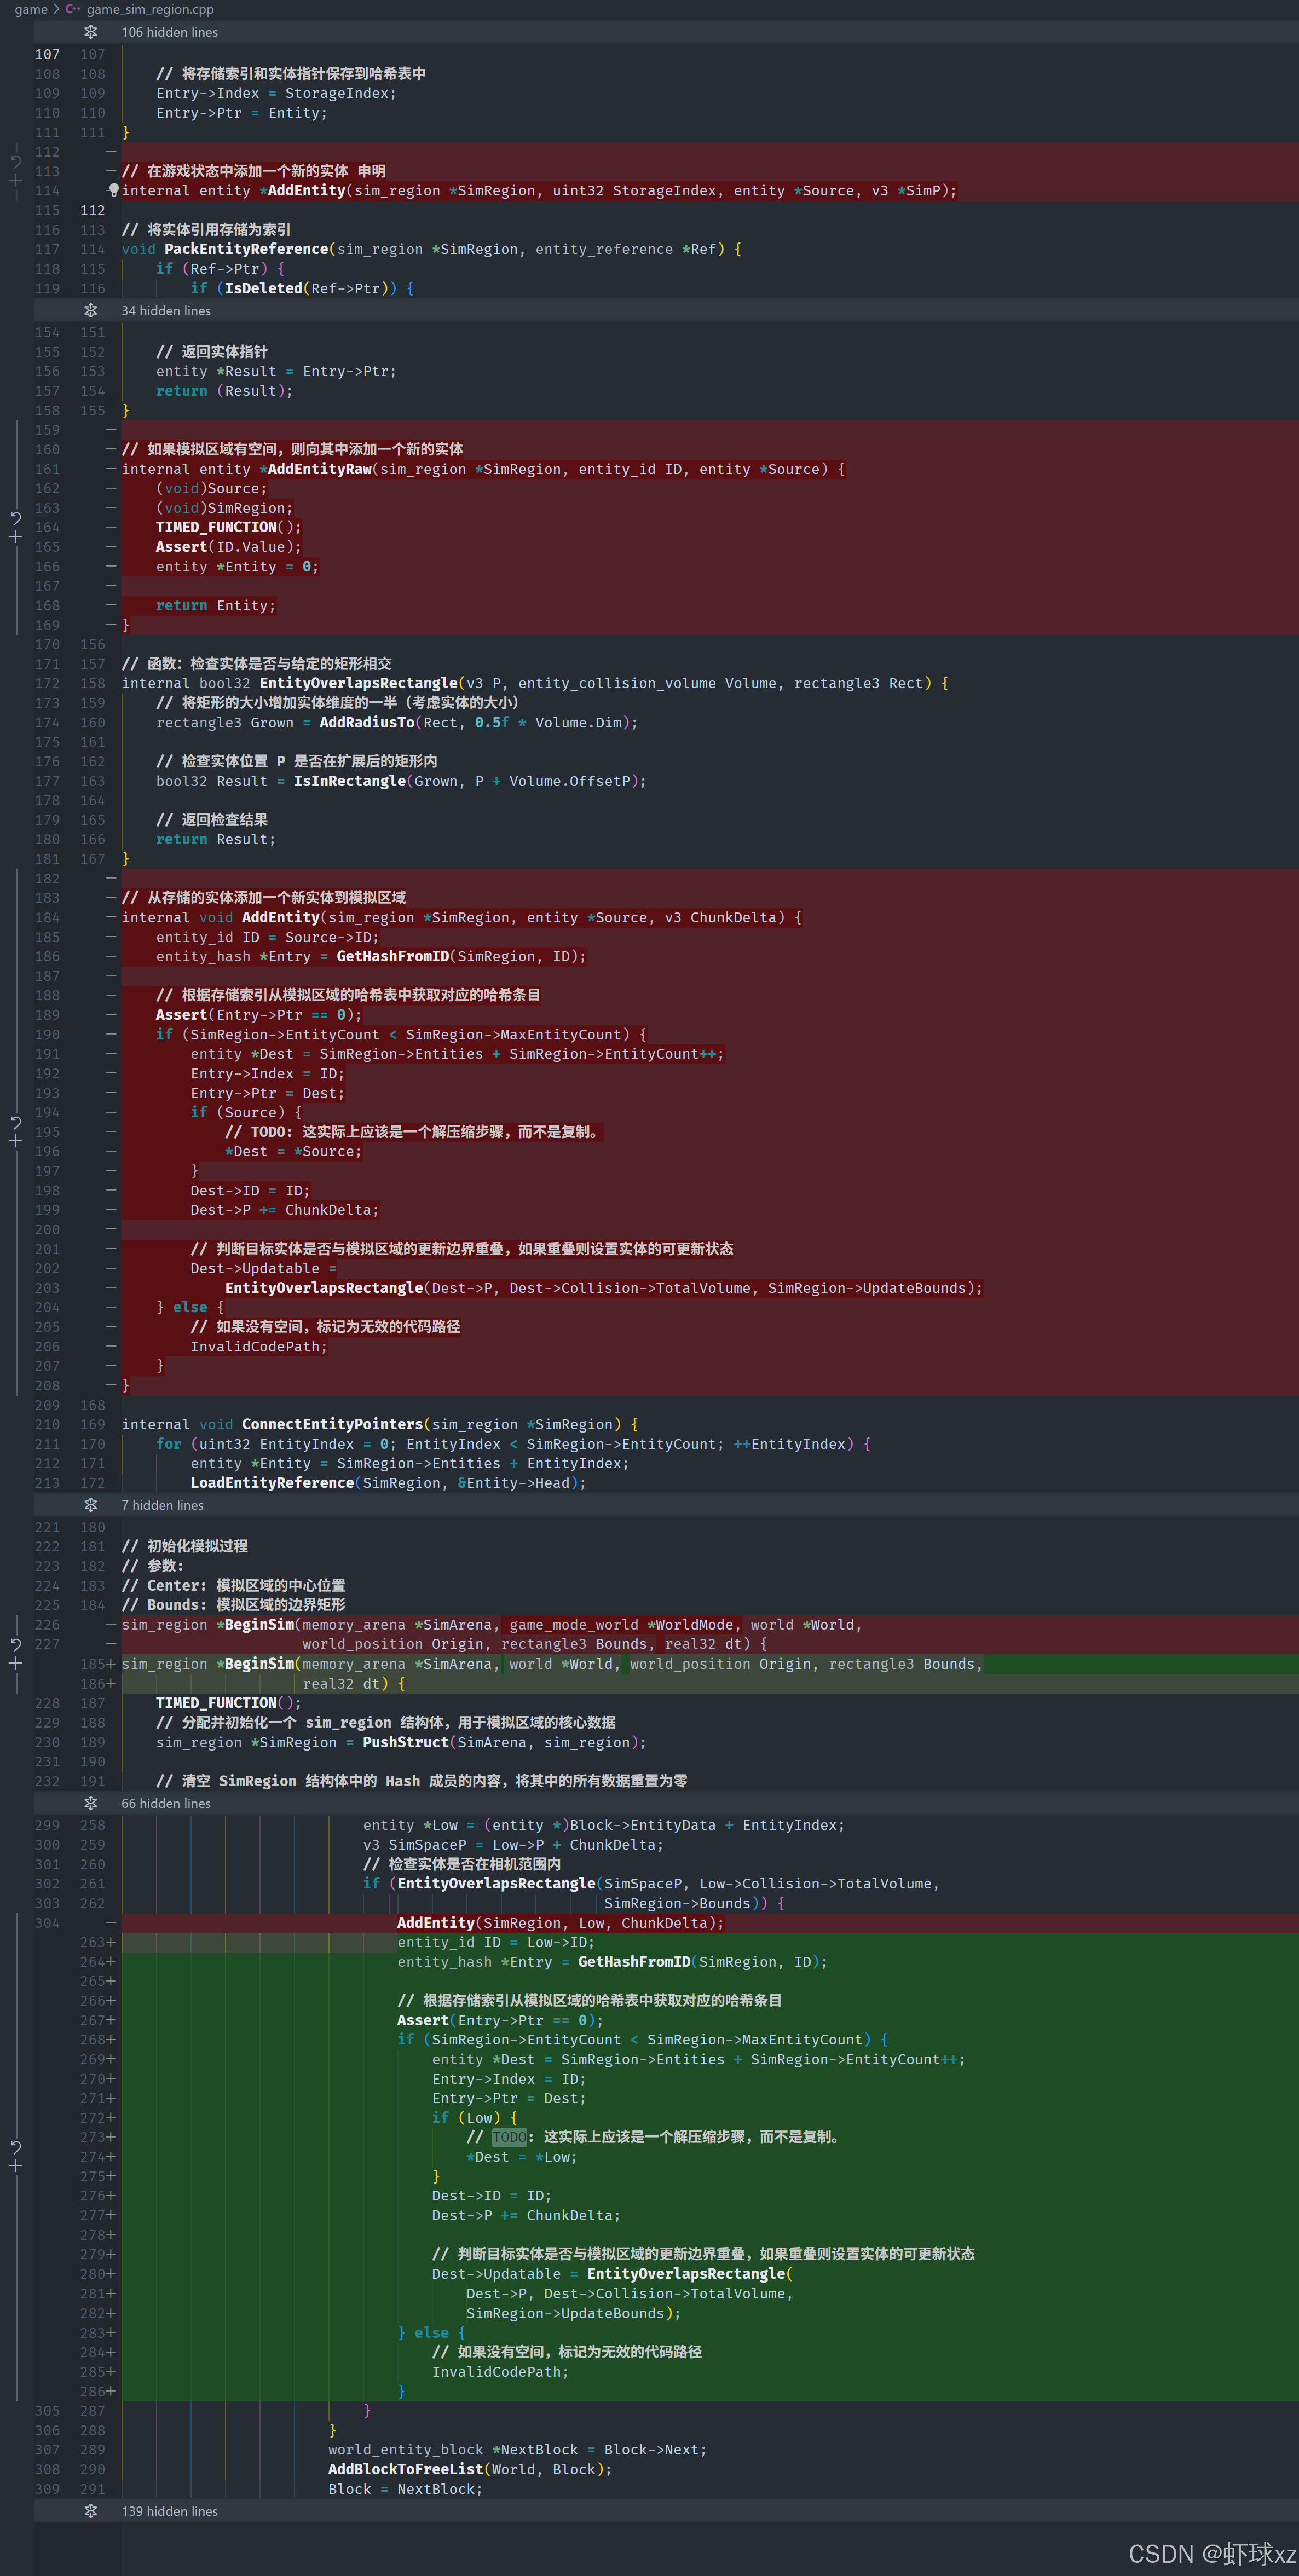Revert the BeginSim signature change arrow
1299x2576 pixels.
pos(15,1644)
